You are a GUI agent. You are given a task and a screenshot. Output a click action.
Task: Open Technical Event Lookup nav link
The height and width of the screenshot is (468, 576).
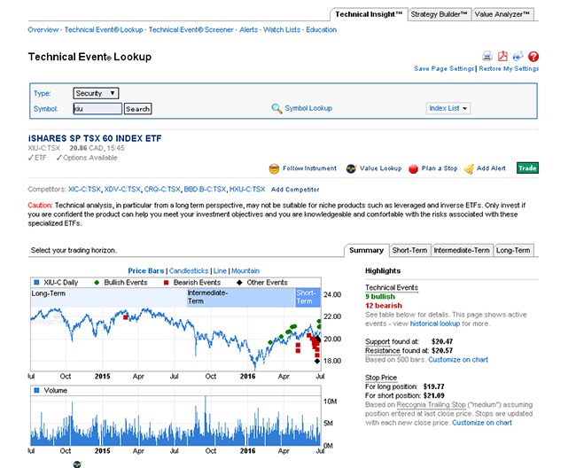104,30
